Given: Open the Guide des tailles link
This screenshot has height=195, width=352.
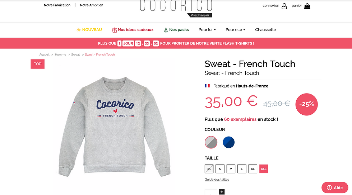Looking at the screenshot, I should tap(217, 179).
